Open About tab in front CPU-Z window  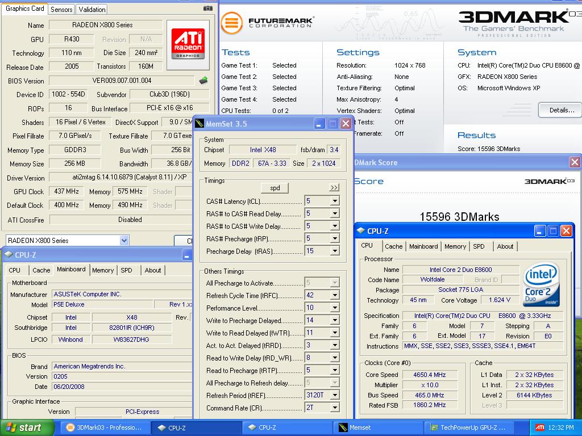point(505,246)
